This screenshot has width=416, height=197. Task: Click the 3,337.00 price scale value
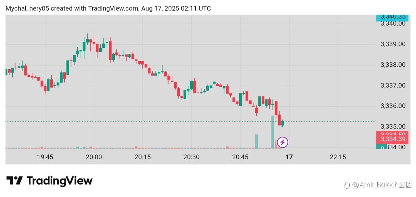click(393, 85)
